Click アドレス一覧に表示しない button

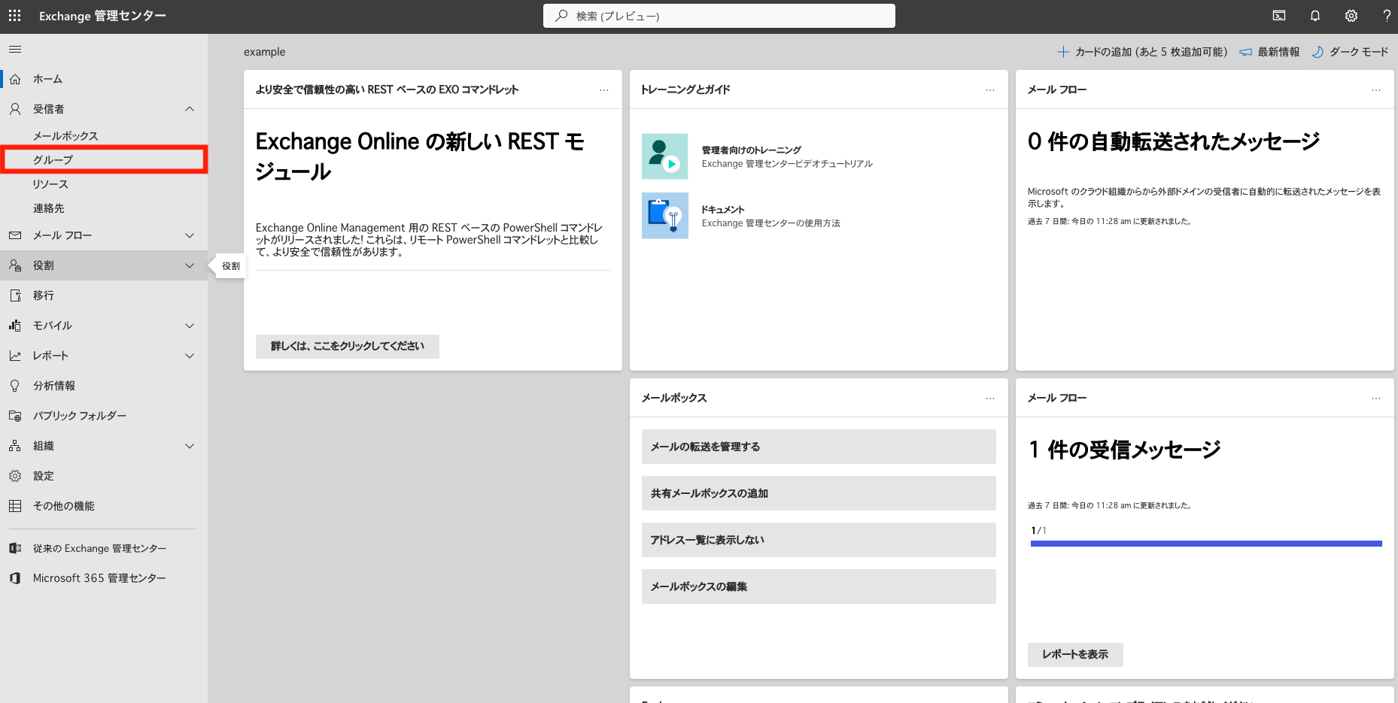point(819,540)
